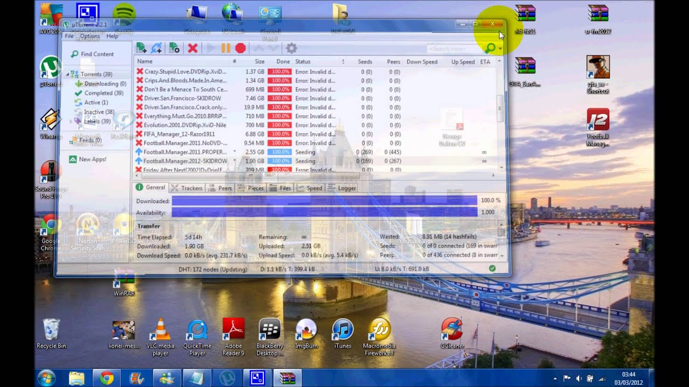This screenshot has height=387, width=689.
Task: Select Active (1) category
Action: [91, 102]
